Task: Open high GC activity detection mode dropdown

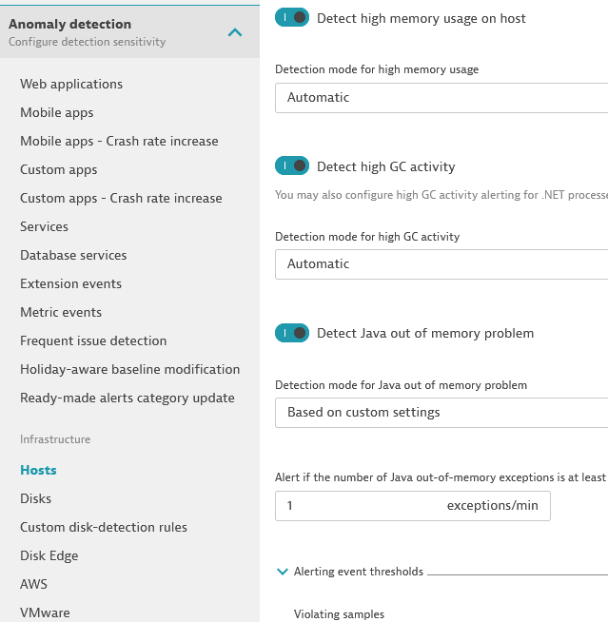Action: (x=441, y=264)
